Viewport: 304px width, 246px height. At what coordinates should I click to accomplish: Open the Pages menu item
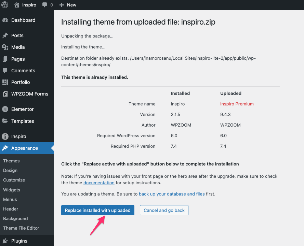[18, 59]
